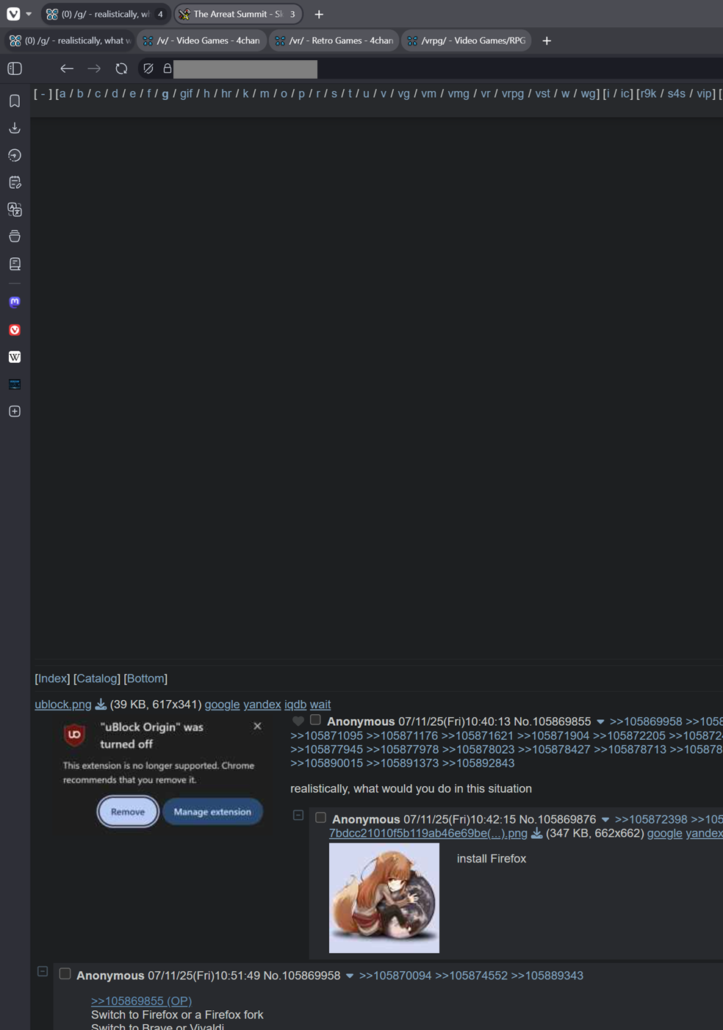This screenshot has height=1030, width=723.
Task: Go to the s4s board link
Action: (676, 93)
